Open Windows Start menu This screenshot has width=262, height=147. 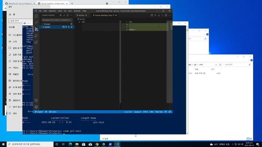[x=3, y=144]
